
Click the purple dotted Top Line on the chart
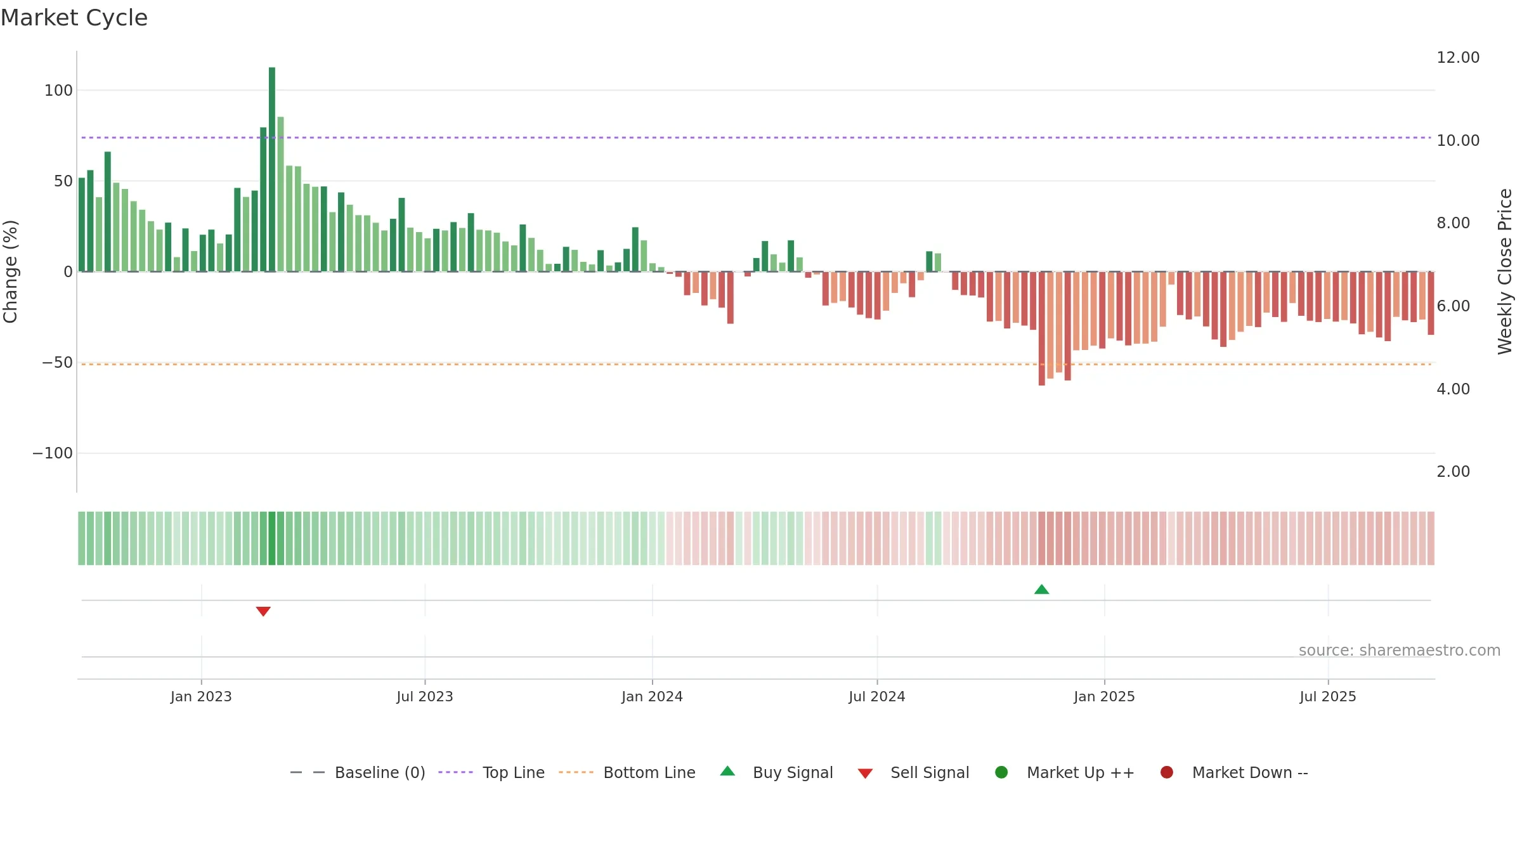tap(756, 138)
